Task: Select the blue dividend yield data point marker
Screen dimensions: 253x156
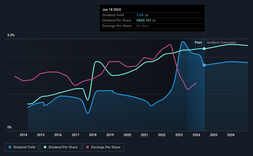Action: 204,65
